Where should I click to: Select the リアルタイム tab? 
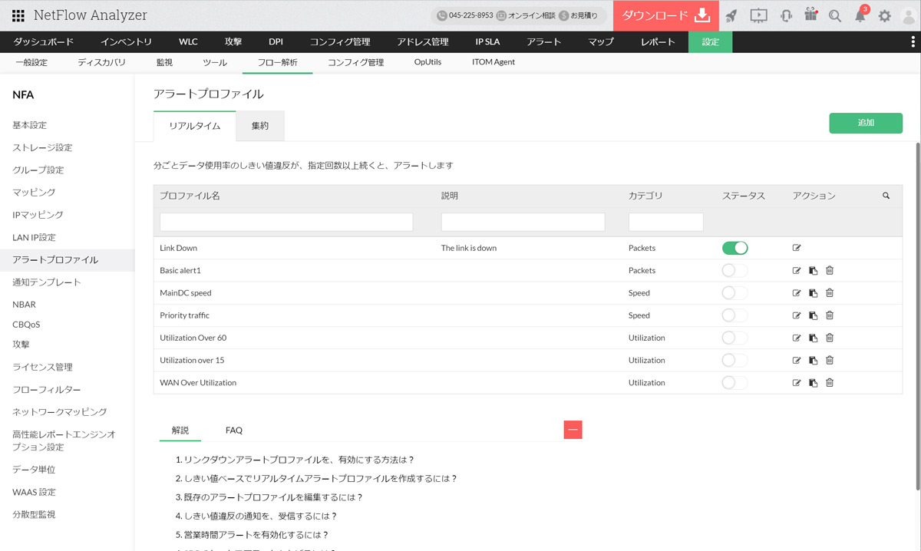click(x=195, y=126)
